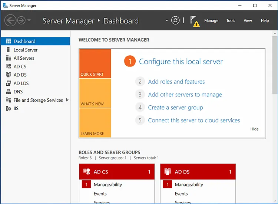Click the AD CS tile certificate icon
This screenshot has width=278, height=204.
pos(86,171)
